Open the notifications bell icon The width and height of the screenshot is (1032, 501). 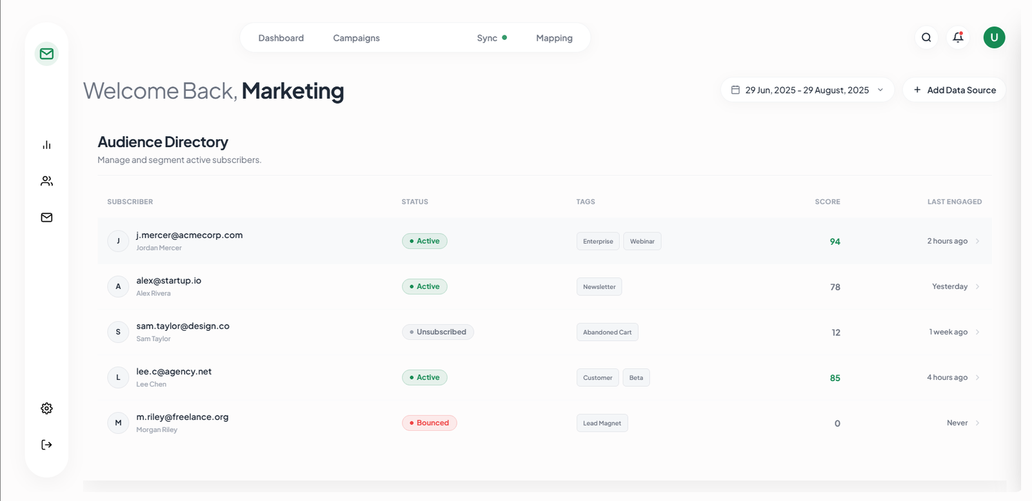958,37
